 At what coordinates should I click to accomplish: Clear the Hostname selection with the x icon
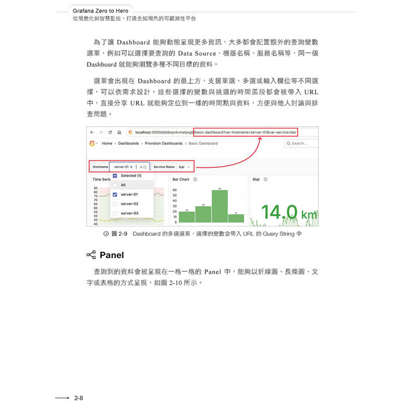point(140,167)
